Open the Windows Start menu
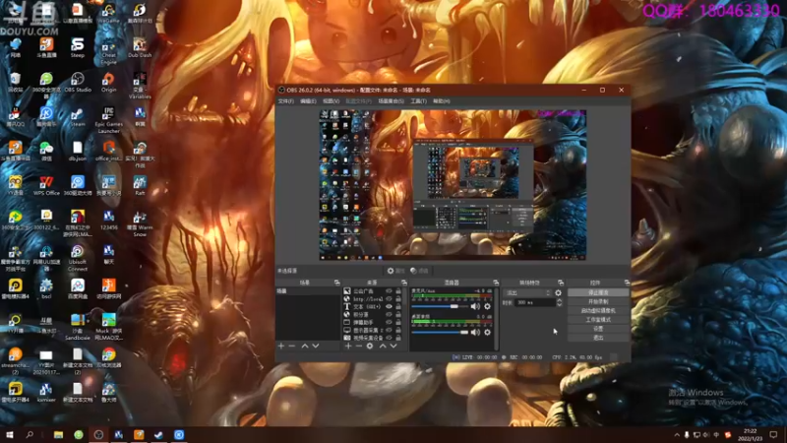Viewport: 787px width, 443px height. coord(10,435)
